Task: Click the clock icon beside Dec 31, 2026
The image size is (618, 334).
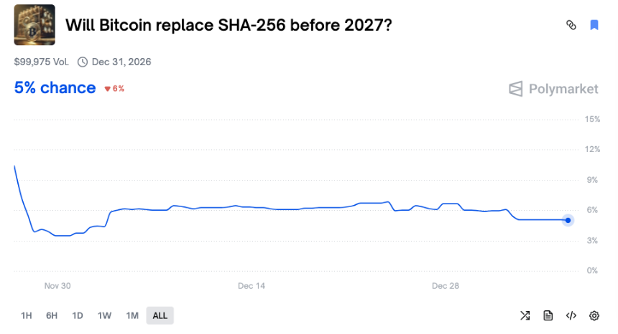Action: coord(83,62)
